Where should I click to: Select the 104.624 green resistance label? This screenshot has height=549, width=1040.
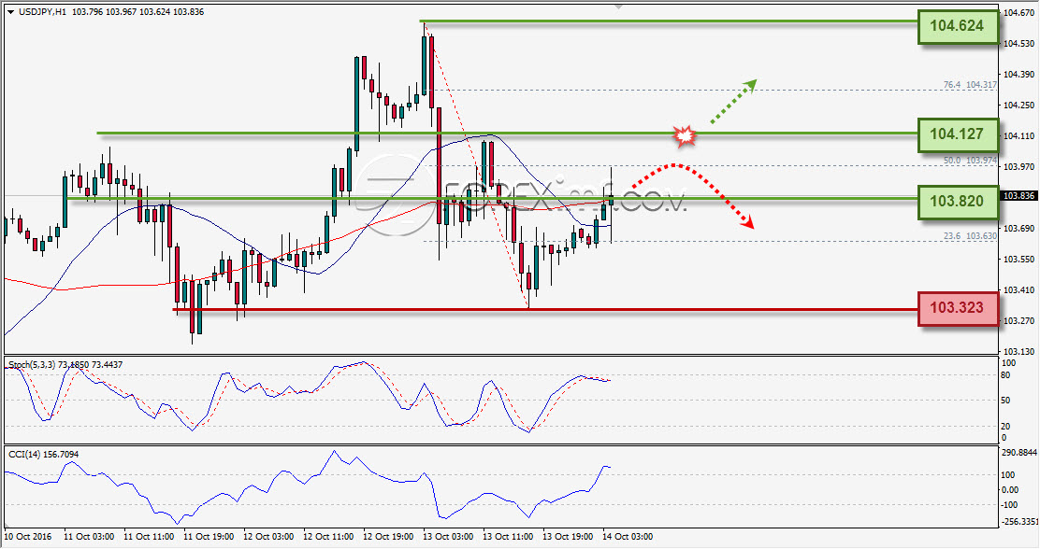pos(957,26)
